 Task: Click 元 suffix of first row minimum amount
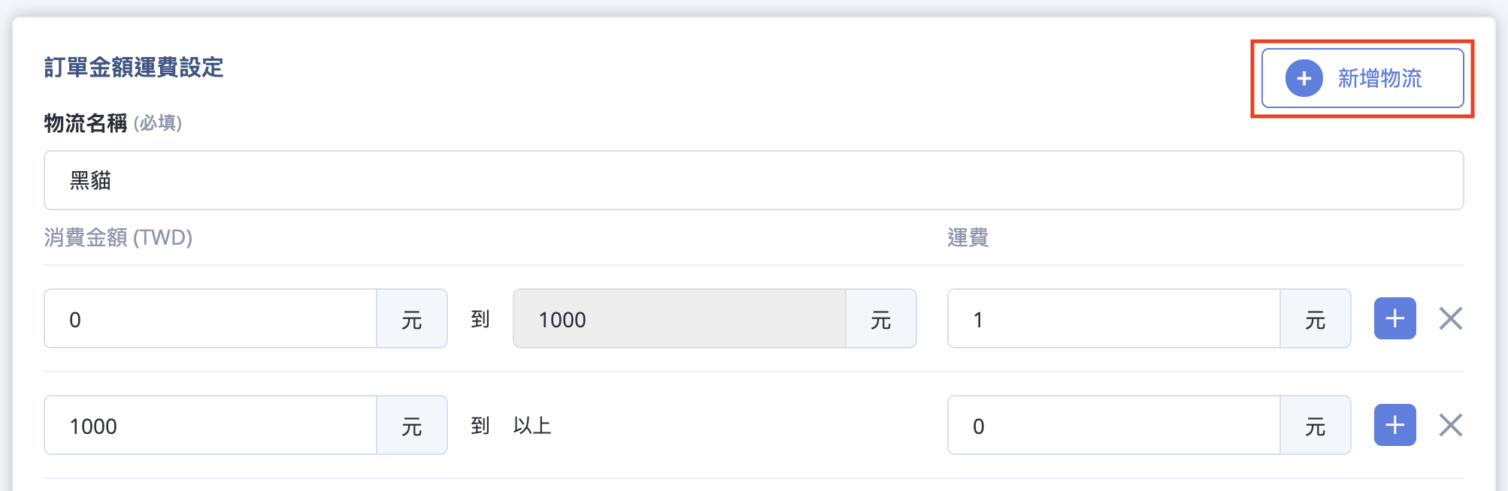412,318
